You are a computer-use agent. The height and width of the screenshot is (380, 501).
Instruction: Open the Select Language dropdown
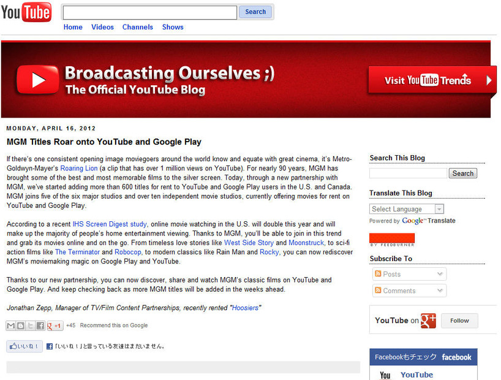(407, 209)
